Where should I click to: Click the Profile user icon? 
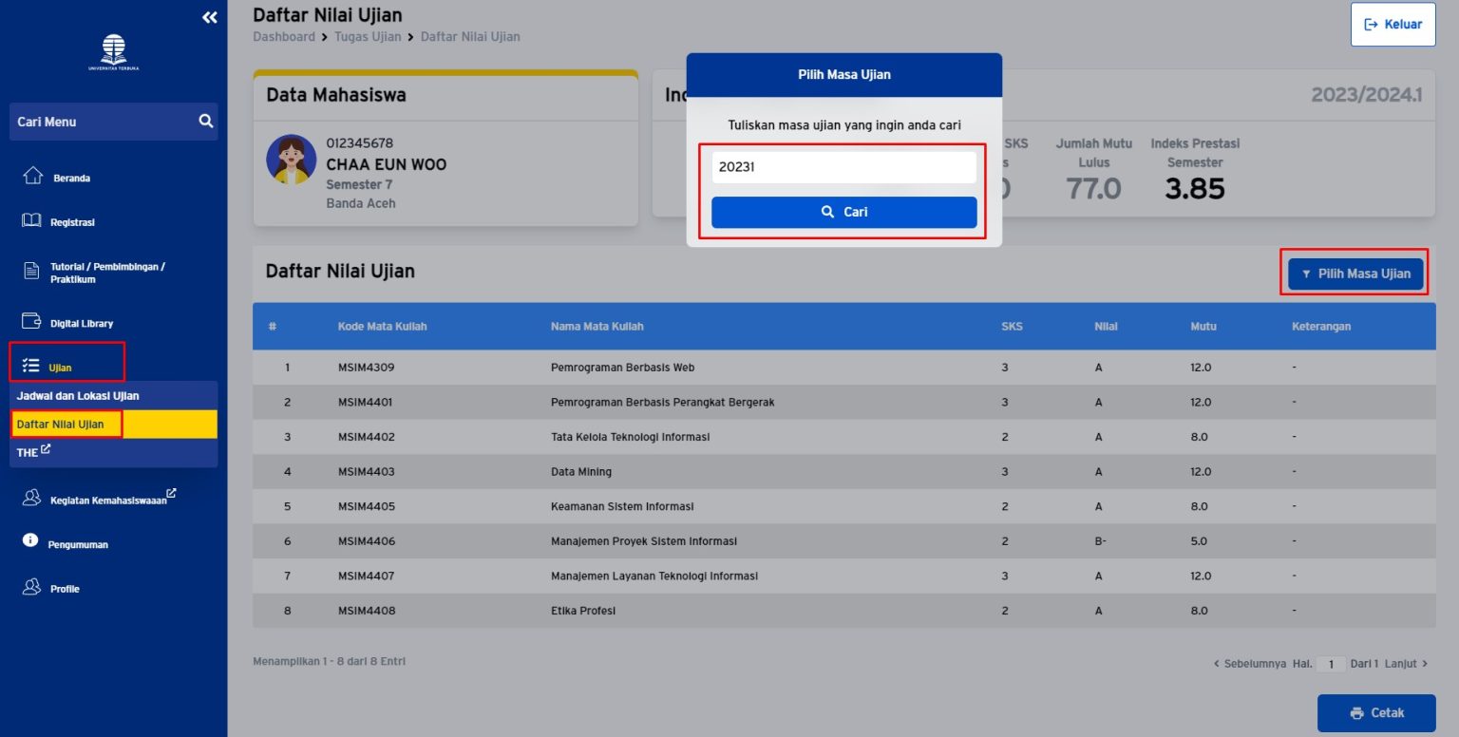coord(31,587)
